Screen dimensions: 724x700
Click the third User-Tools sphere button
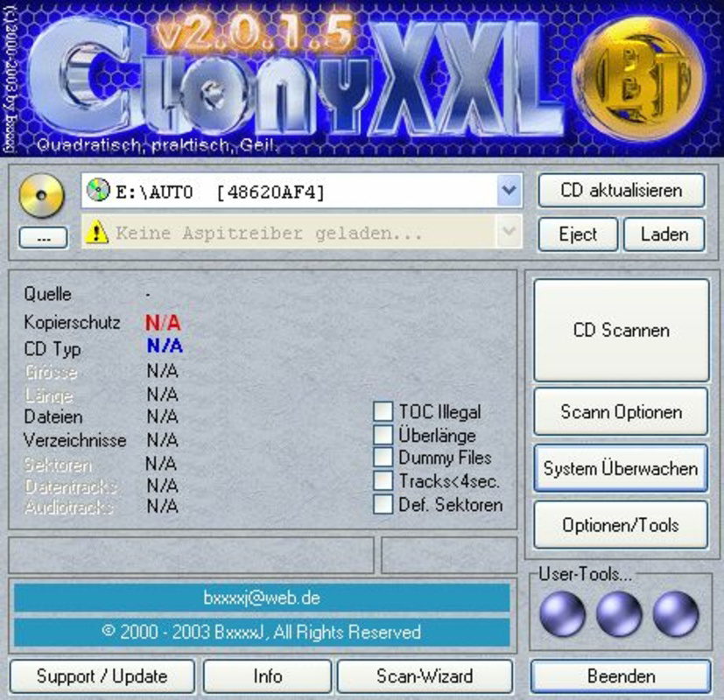point(676,614)
